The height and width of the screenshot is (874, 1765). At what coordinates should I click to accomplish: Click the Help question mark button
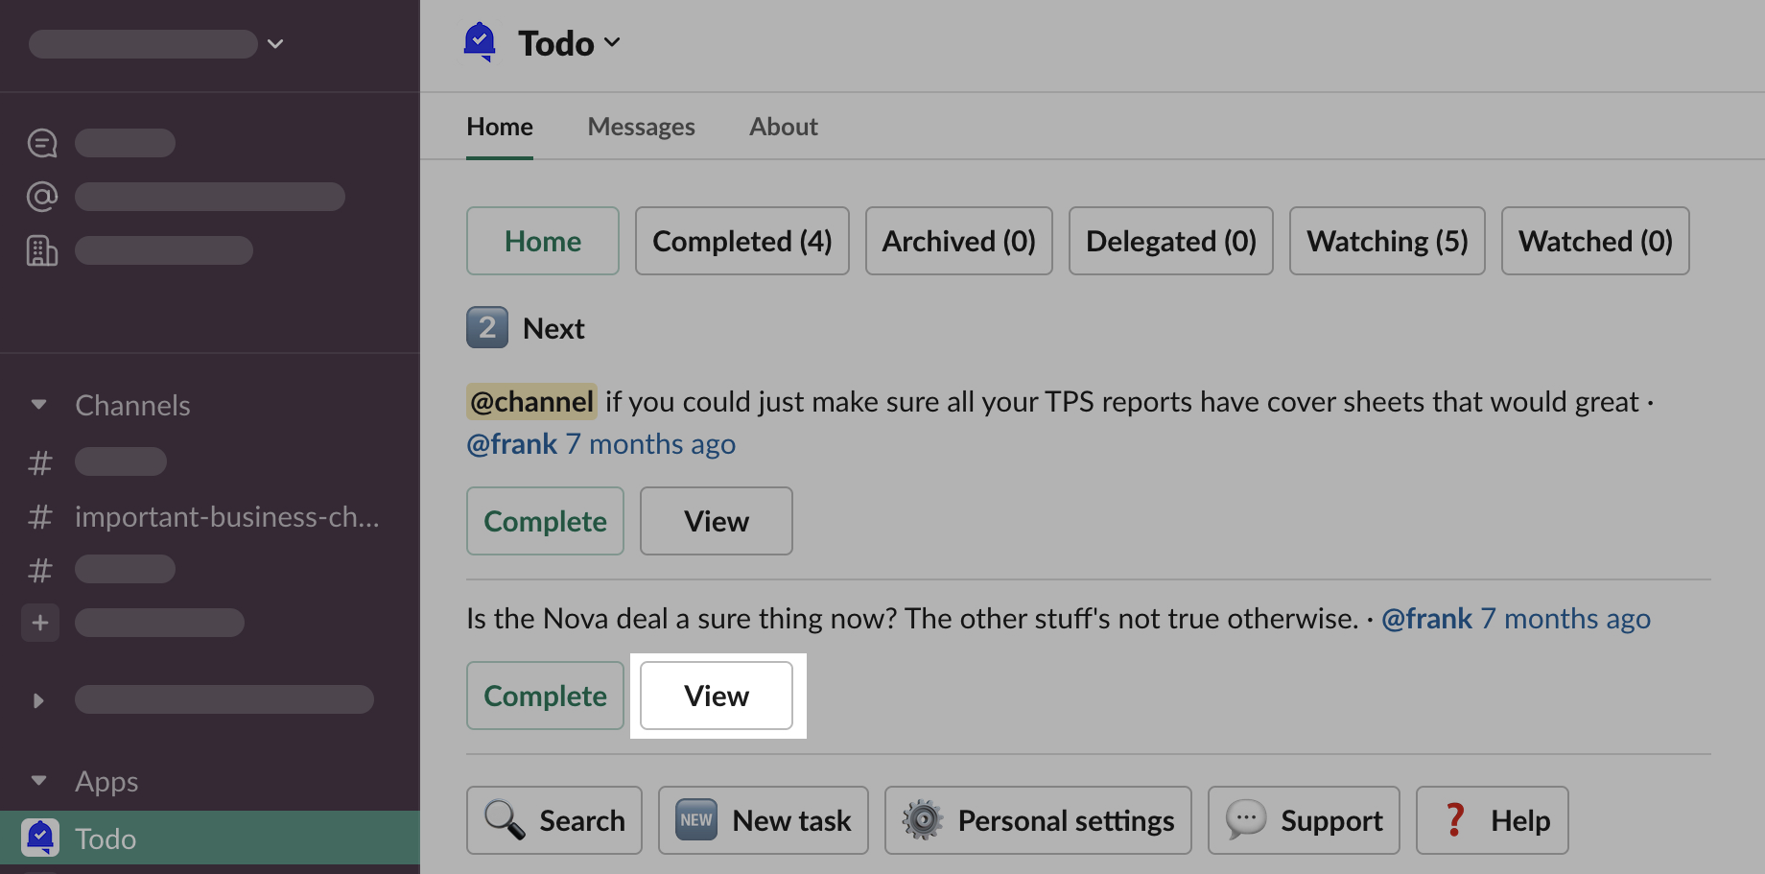[1492, 820]
